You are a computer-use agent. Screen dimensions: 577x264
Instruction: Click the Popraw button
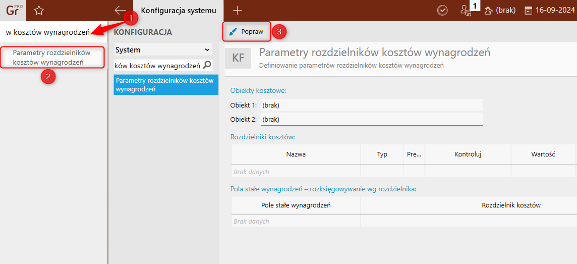point(247,32)
